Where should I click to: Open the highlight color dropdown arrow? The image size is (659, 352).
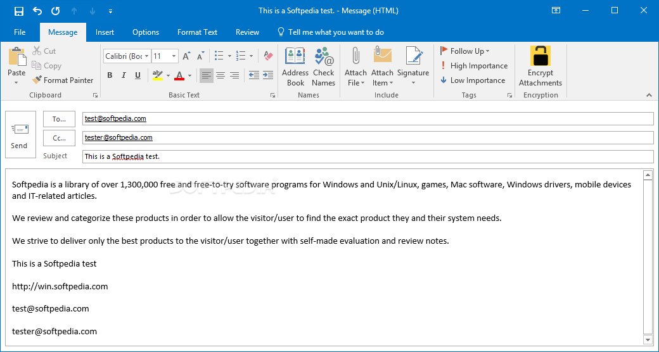pos(168,75)
